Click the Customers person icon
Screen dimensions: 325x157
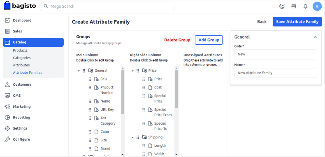tap(7, 84)
